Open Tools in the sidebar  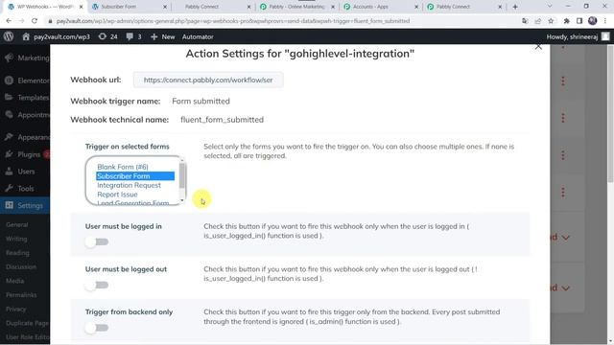[x=25, y=189]
